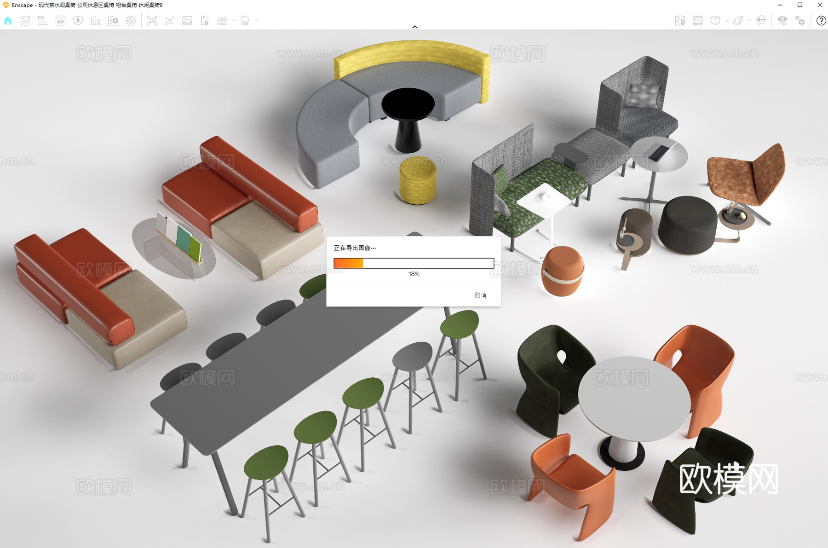Image resolution: width=828 pixels, height=548 pixels.
Task: Click the manage views window-eye icon
Action: point(60,21)
